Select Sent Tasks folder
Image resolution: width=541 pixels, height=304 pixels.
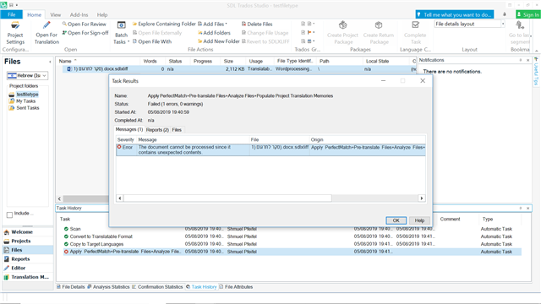point(28,108)
